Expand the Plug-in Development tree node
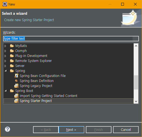This screenshot has height=137, width=142. tap(5, 56)
